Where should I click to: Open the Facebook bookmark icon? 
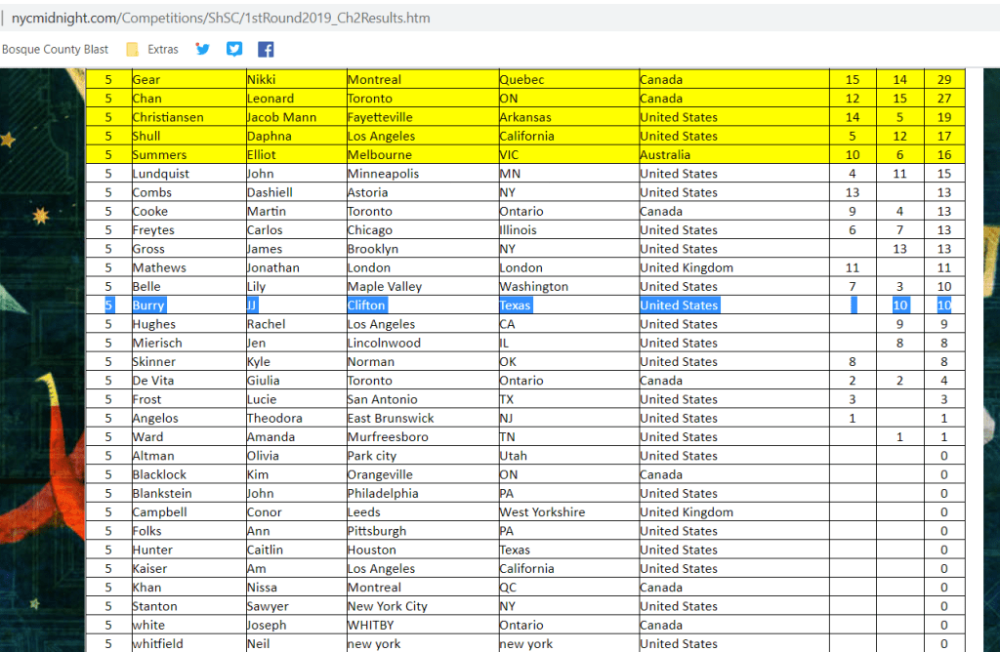click(x=266, y=49)
